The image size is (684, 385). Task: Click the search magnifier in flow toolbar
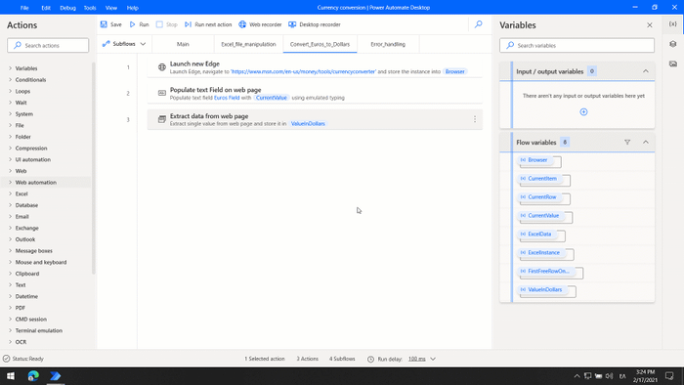[x=479, y=24]
